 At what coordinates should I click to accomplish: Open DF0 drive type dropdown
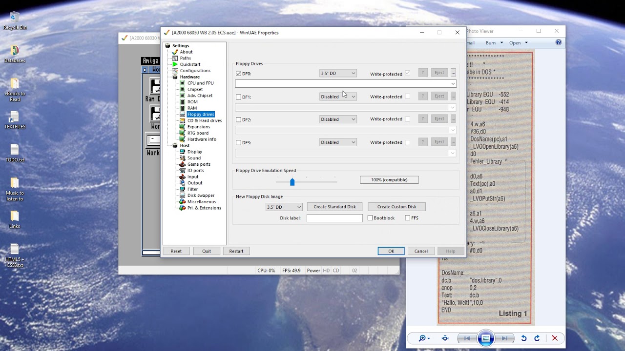338,73
